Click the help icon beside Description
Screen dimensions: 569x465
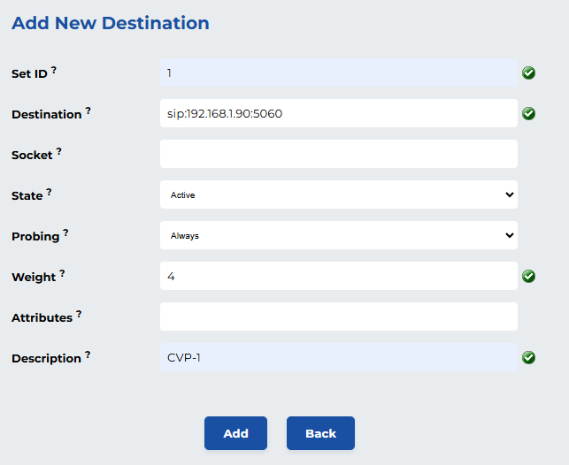click(88, 354)
